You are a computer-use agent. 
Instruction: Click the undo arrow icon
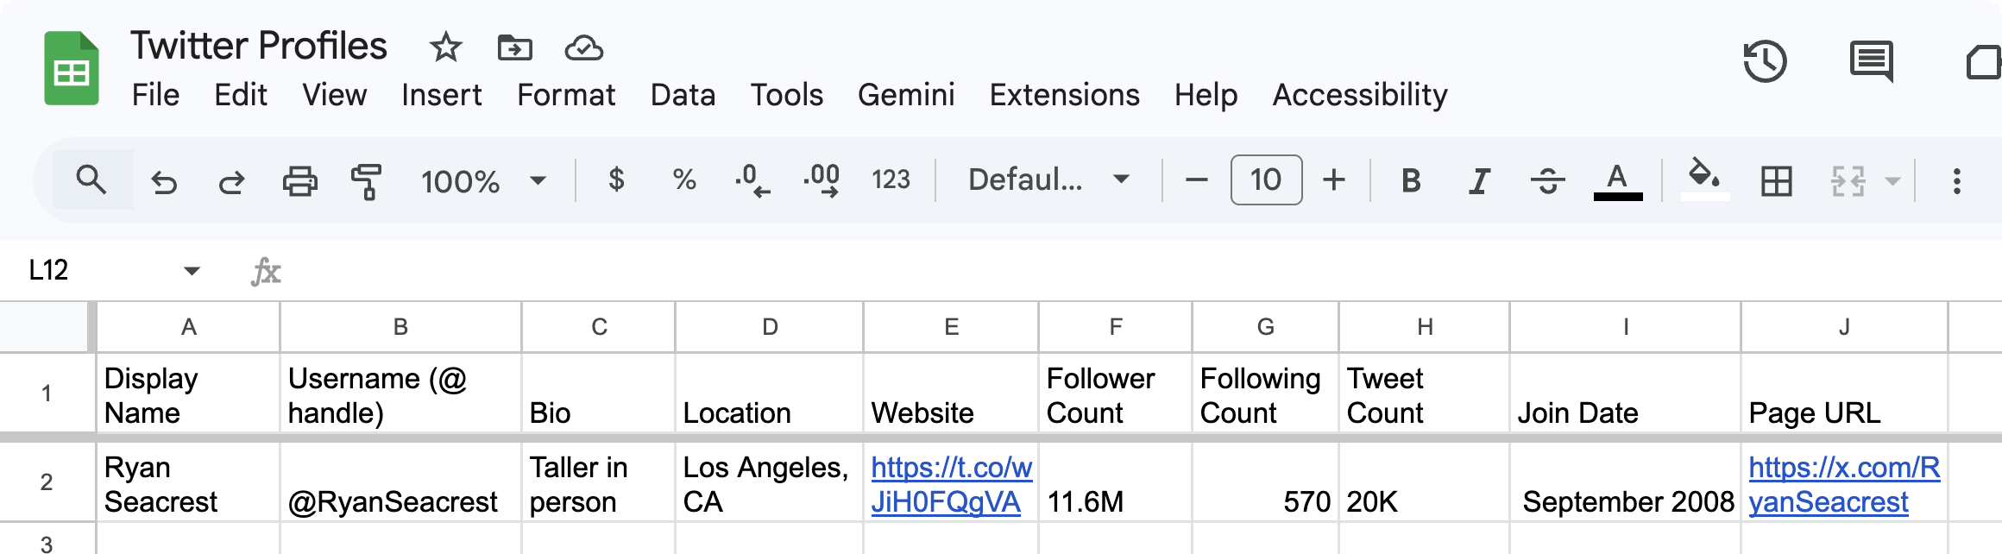click(x=164, y=181)
